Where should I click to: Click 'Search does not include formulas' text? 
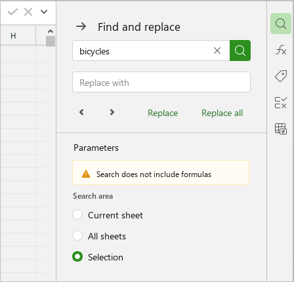[154, 174]
